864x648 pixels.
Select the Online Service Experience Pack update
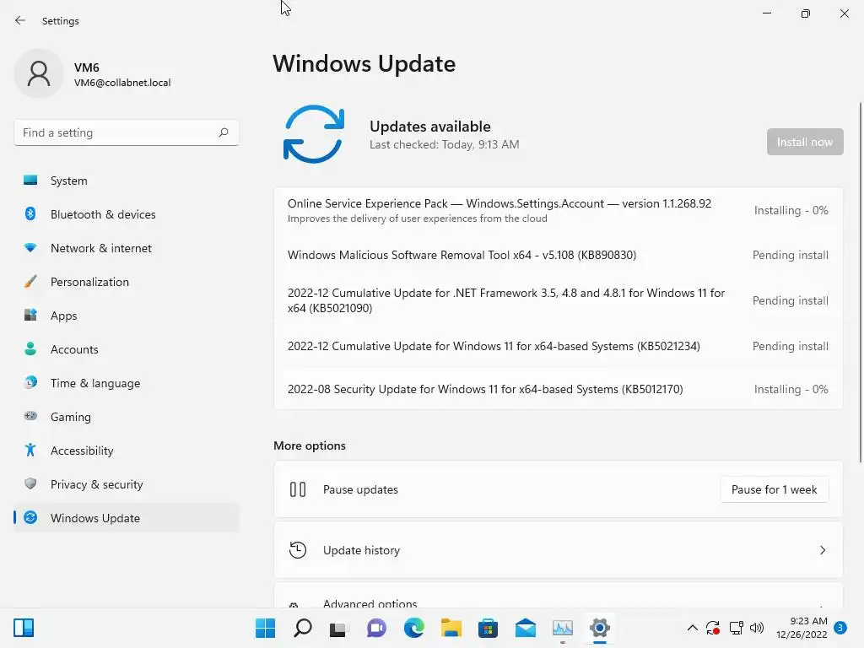click(559, 210)
